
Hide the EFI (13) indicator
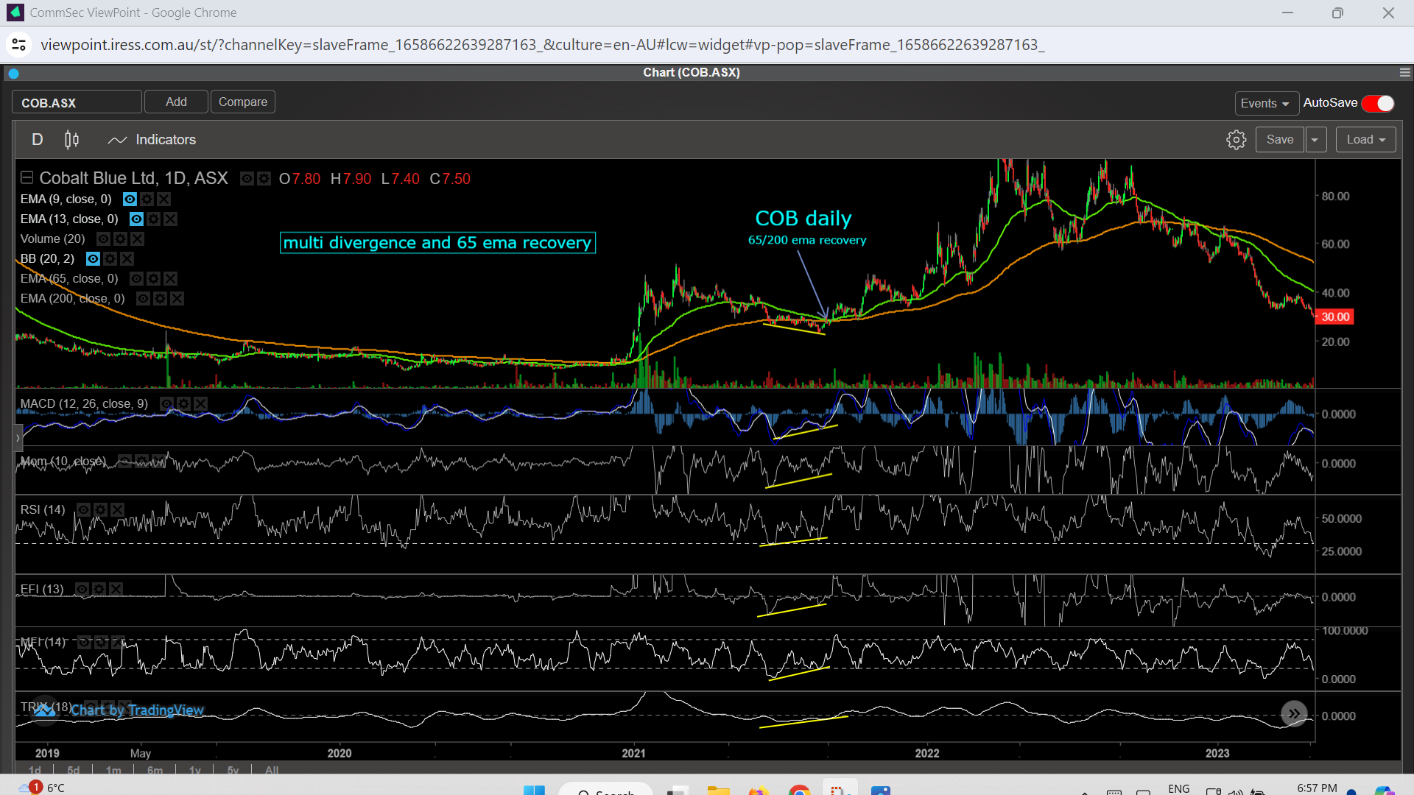82,589
